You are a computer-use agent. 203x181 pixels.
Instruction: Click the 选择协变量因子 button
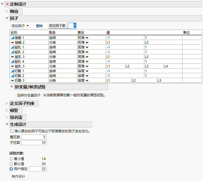(x=29, y=95)
